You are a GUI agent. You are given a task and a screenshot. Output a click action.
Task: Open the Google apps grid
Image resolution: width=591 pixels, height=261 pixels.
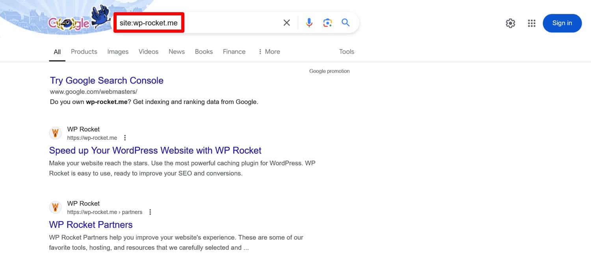[532, 23]
